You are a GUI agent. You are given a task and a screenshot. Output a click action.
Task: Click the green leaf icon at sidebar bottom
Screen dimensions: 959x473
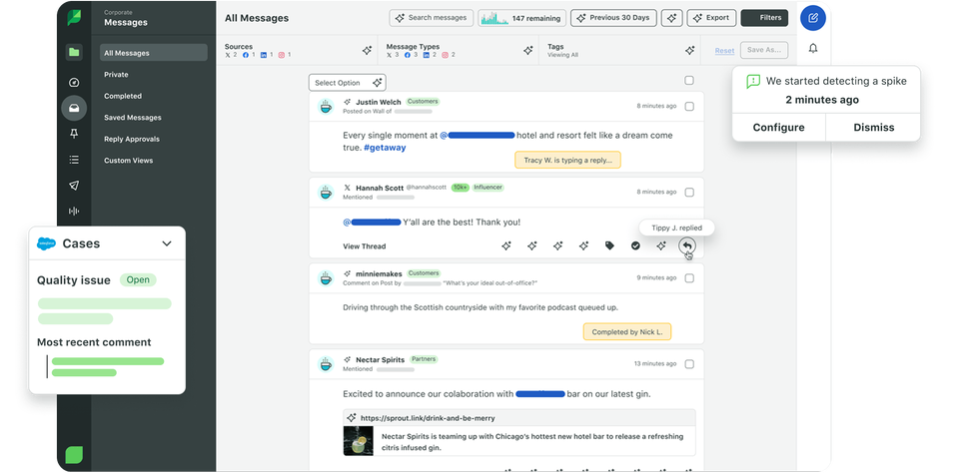74,455
